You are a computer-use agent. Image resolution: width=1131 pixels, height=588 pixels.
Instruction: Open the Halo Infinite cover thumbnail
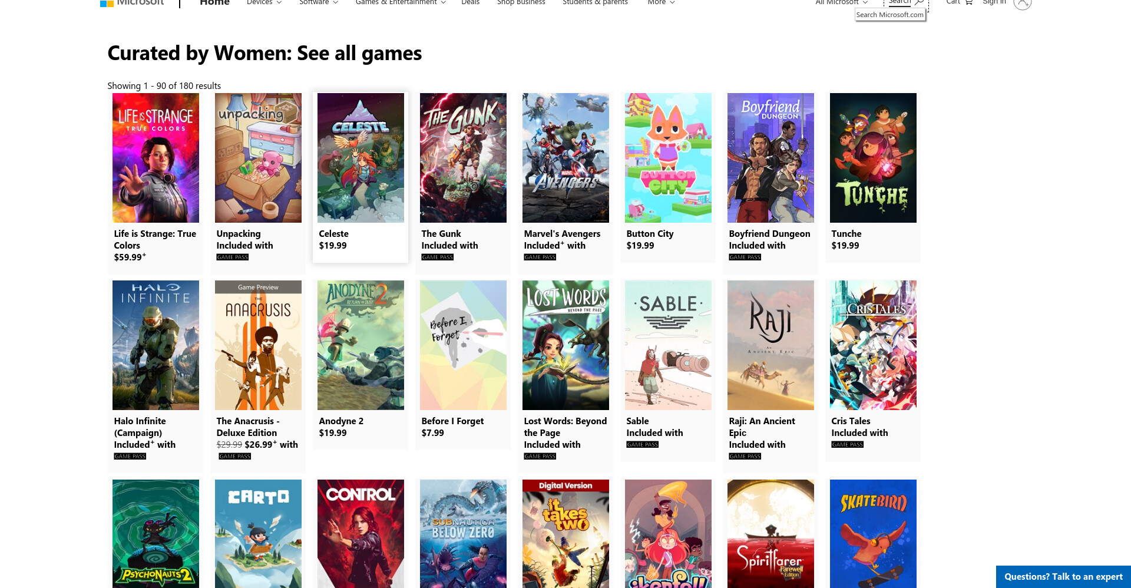(x=156, y=345)
